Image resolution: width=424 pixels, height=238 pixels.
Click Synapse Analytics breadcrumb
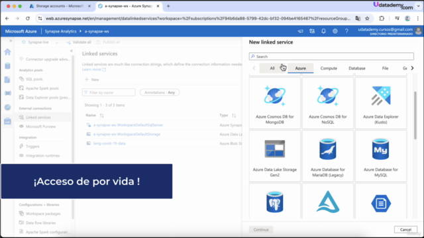pos(60,31)
